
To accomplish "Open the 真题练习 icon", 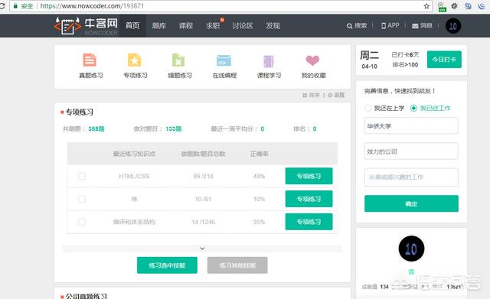I will pos(90,60).
